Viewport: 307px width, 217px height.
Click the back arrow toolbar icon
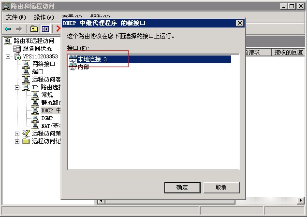pyautogui.click(x=8, y=29)
